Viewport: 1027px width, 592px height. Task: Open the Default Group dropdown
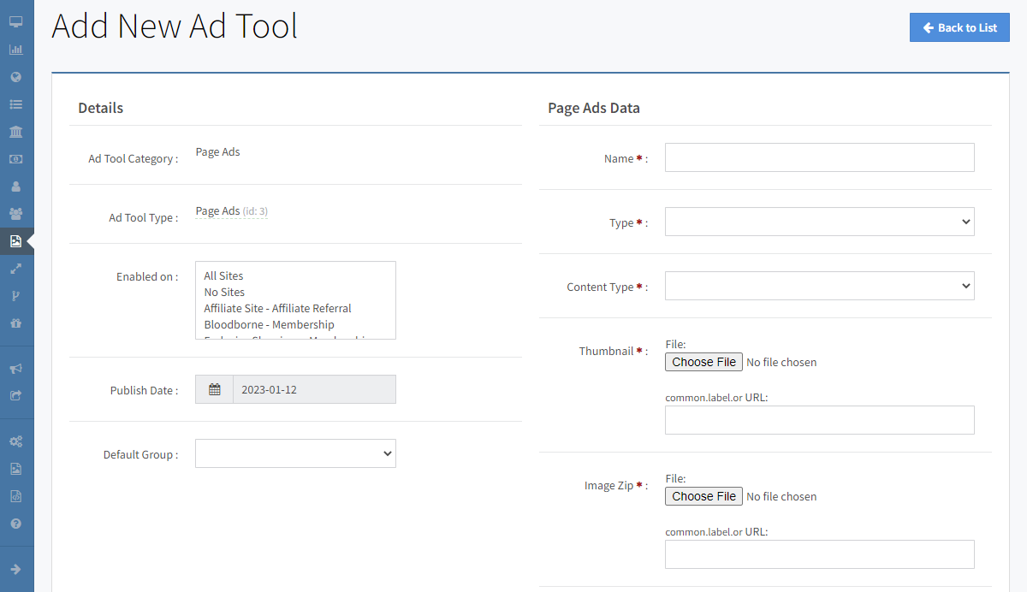click(295, 453)
